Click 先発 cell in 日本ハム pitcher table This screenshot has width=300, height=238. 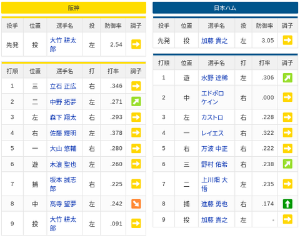[x=164, y=41]
